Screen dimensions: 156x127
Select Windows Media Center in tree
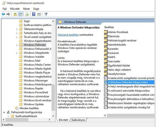[35, 65]
